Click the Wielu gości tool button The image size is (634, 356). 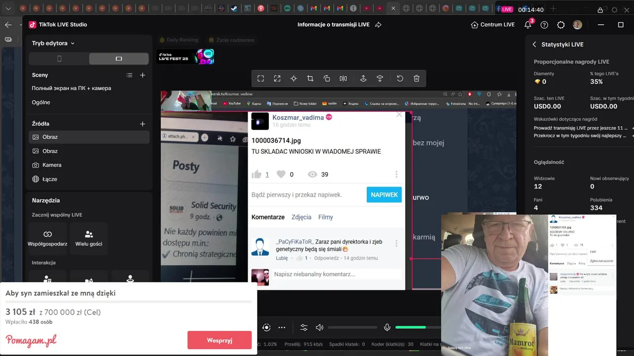point(89,238)
